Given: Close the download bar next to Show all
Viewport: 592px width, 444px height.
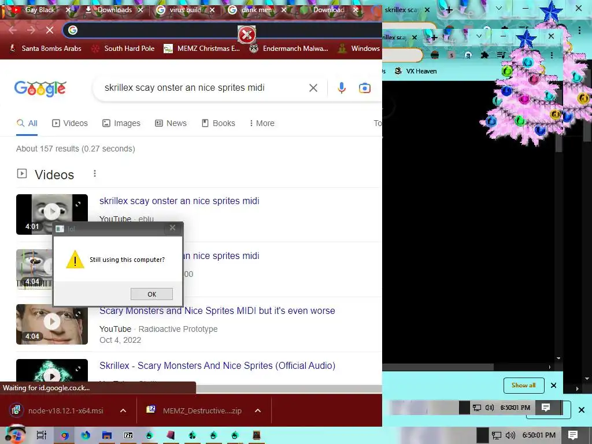Looking at the screenshot, I should click(x=553, y=386).
